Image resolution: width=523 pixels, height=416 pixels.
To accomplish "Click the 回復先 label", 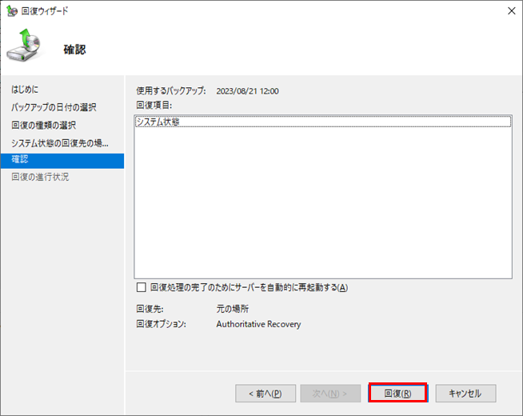I will point(150,309).
